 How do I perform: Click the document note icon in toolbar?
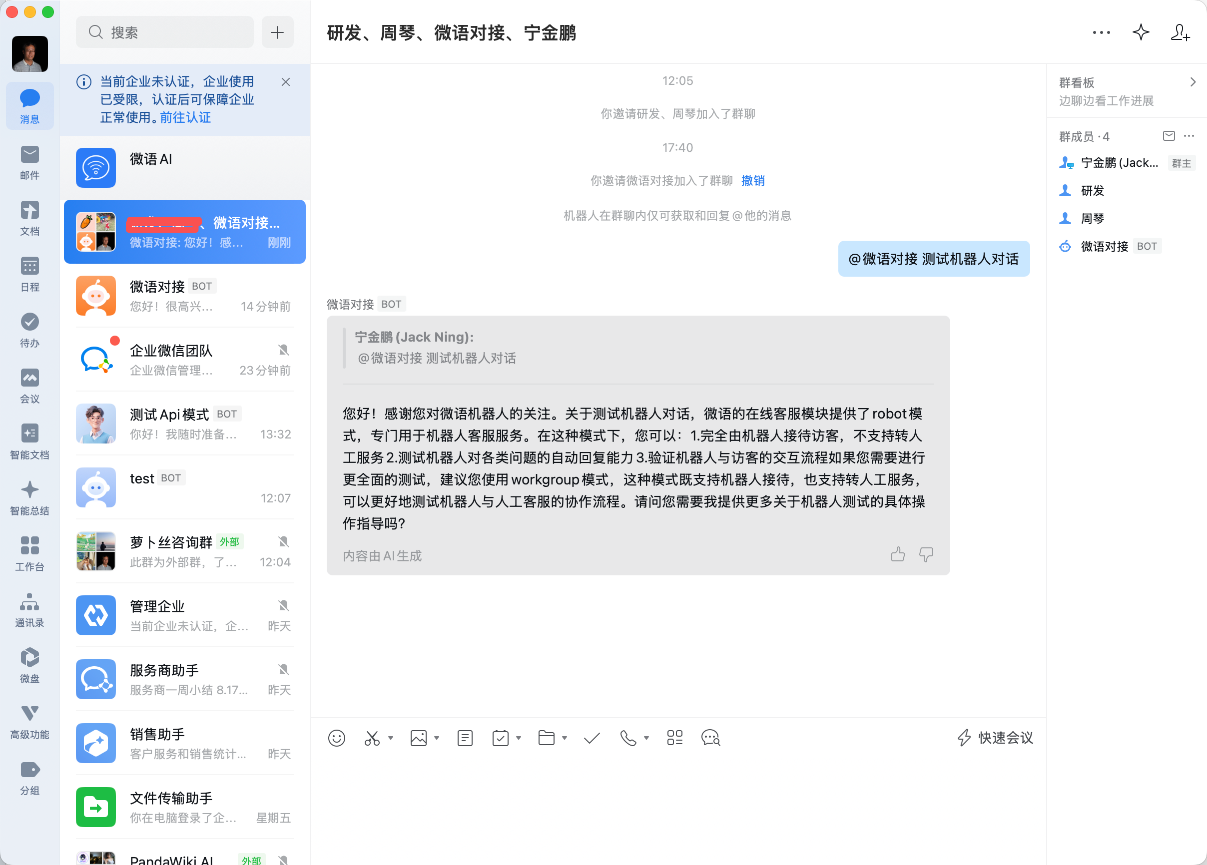click(x=465, y=738)
